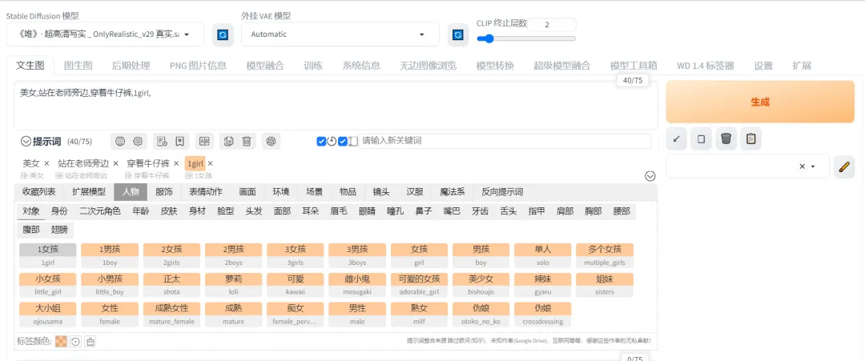Select the 头发 subcategory
865x361 pixels.
pos(254,211)
